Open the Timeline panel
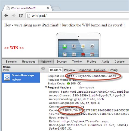The height and width of the screenshot is (131, 129). [x=77, y=62]
